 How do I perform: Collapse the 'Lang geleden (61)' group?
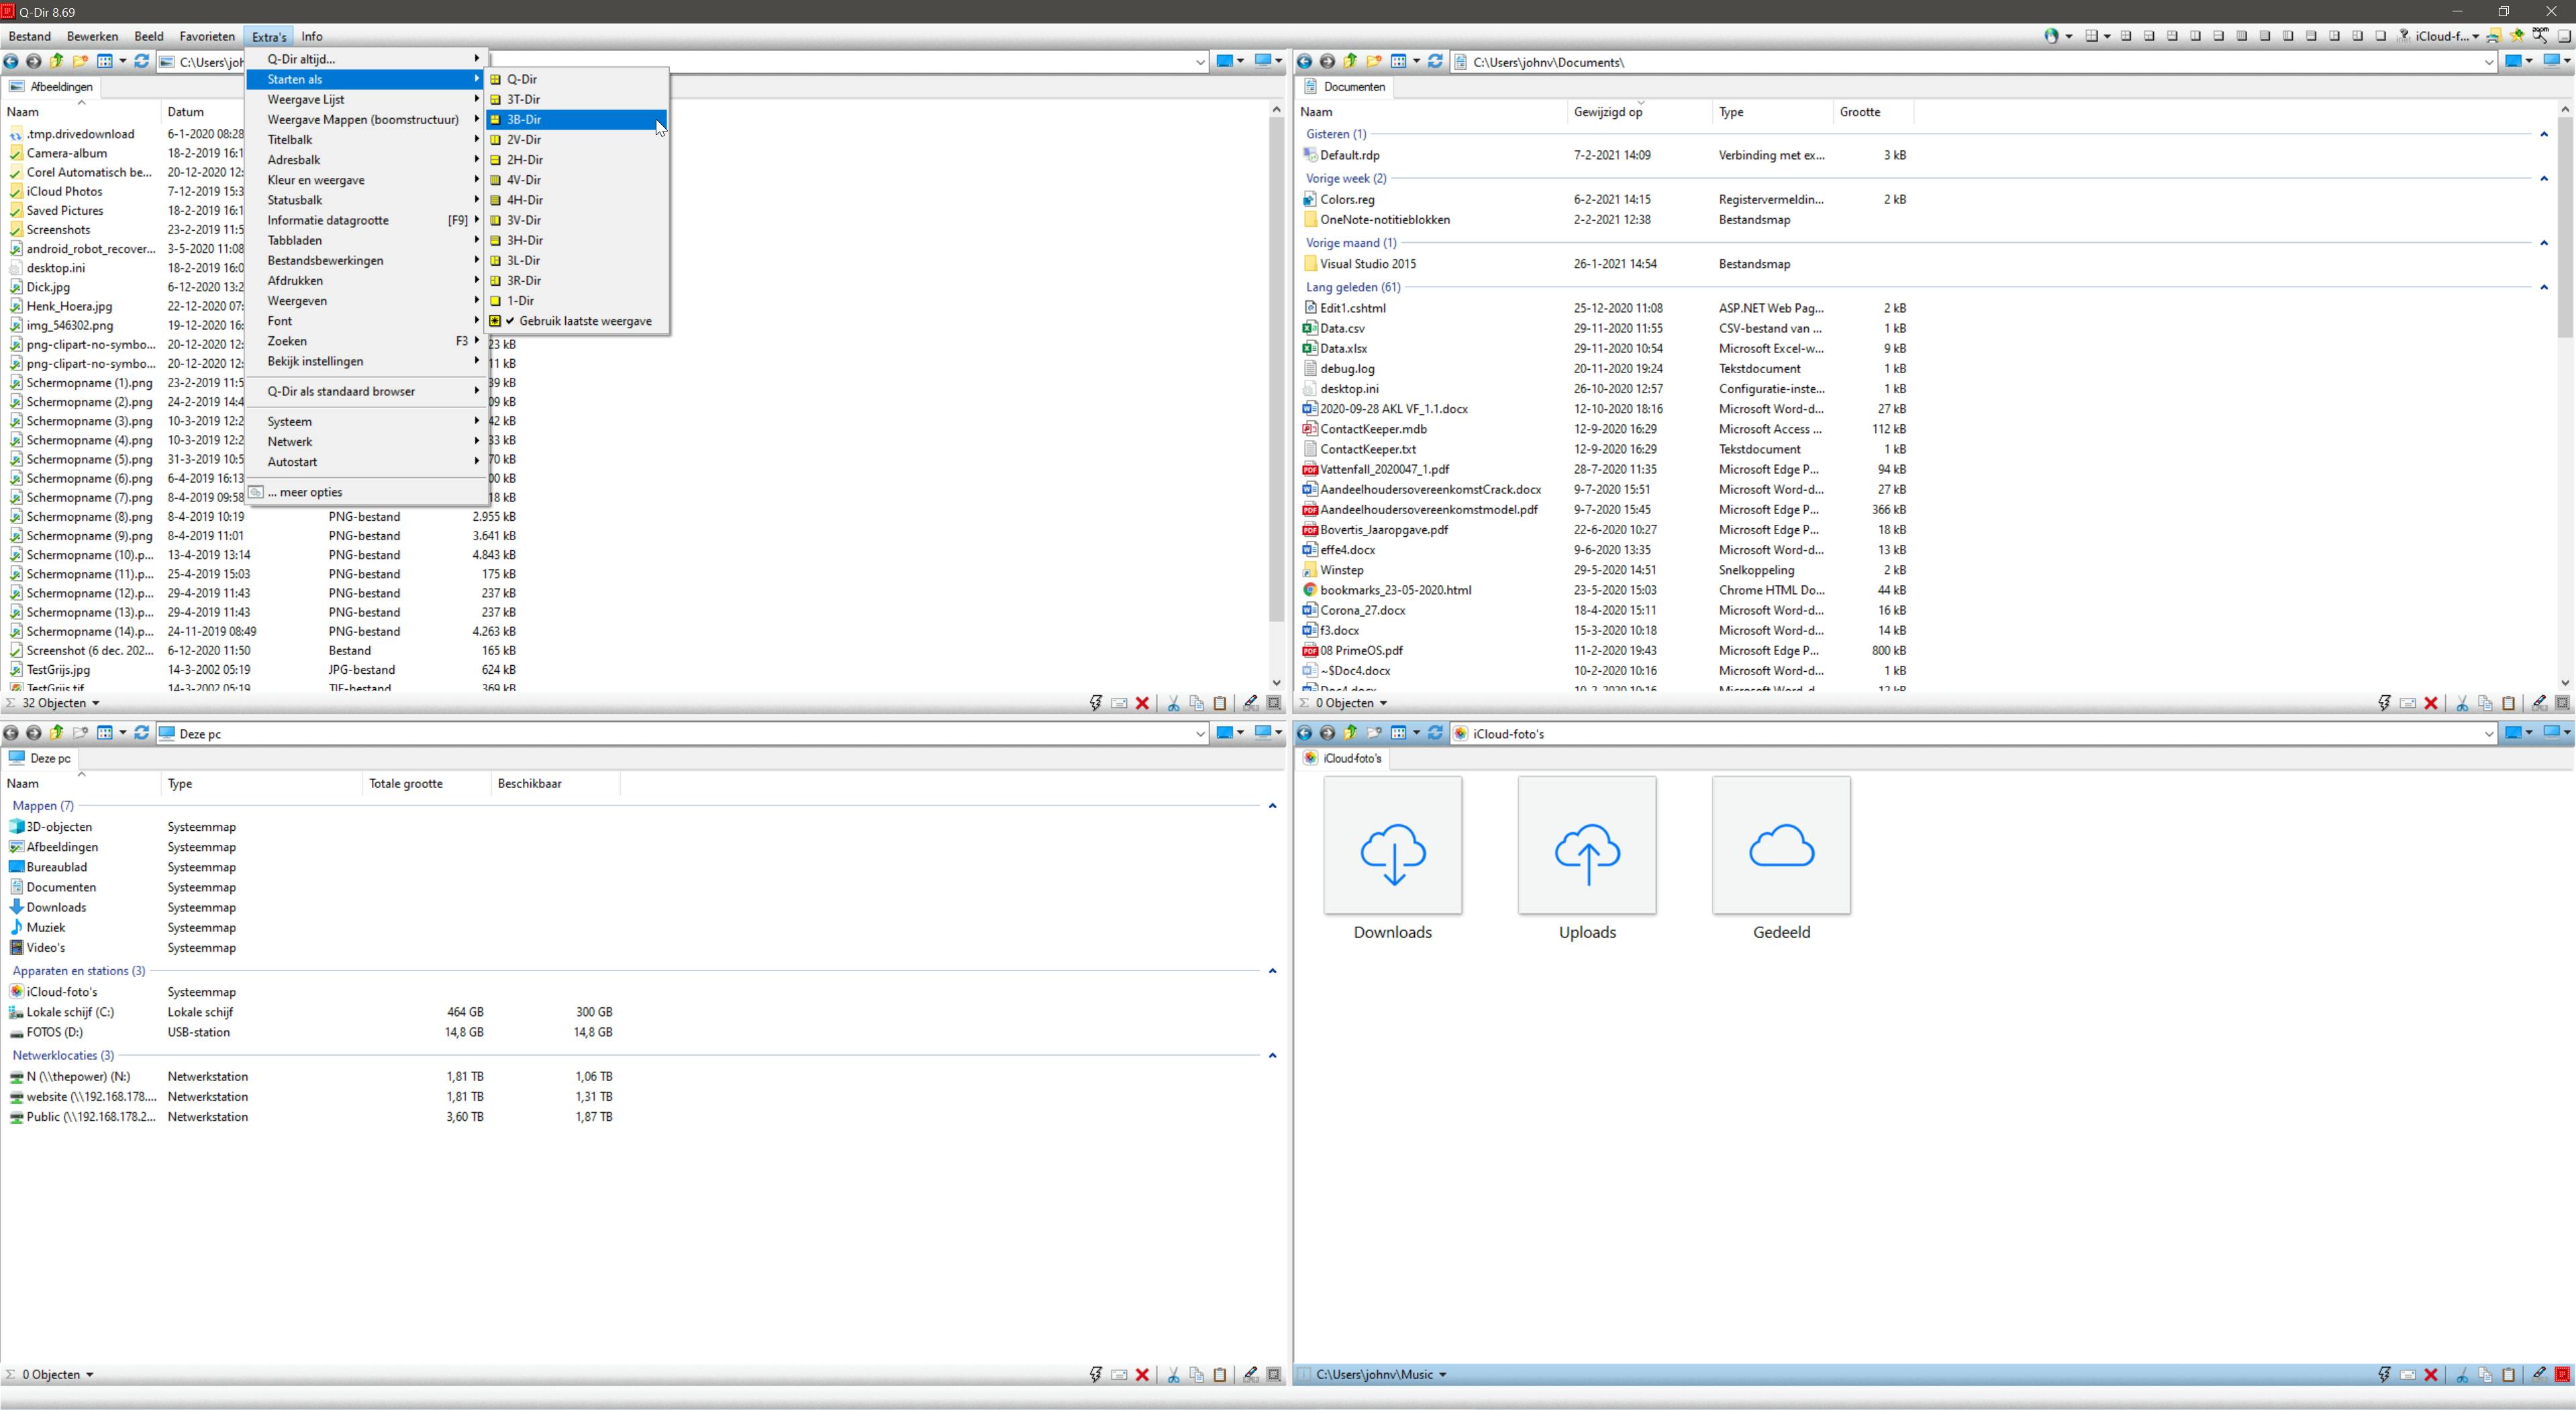[x=2544, y=288]
